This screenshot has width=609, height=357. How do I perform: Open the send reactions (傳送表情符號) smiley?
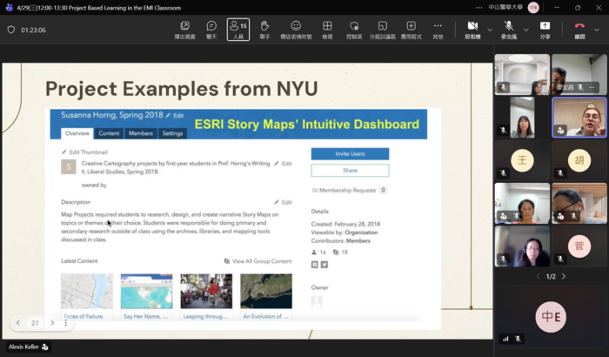tap(296, 30)
